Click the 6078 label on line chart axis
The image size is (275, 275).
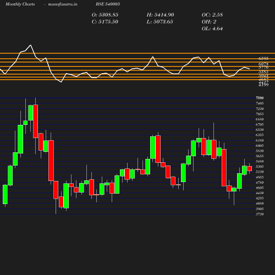point(263,64)
